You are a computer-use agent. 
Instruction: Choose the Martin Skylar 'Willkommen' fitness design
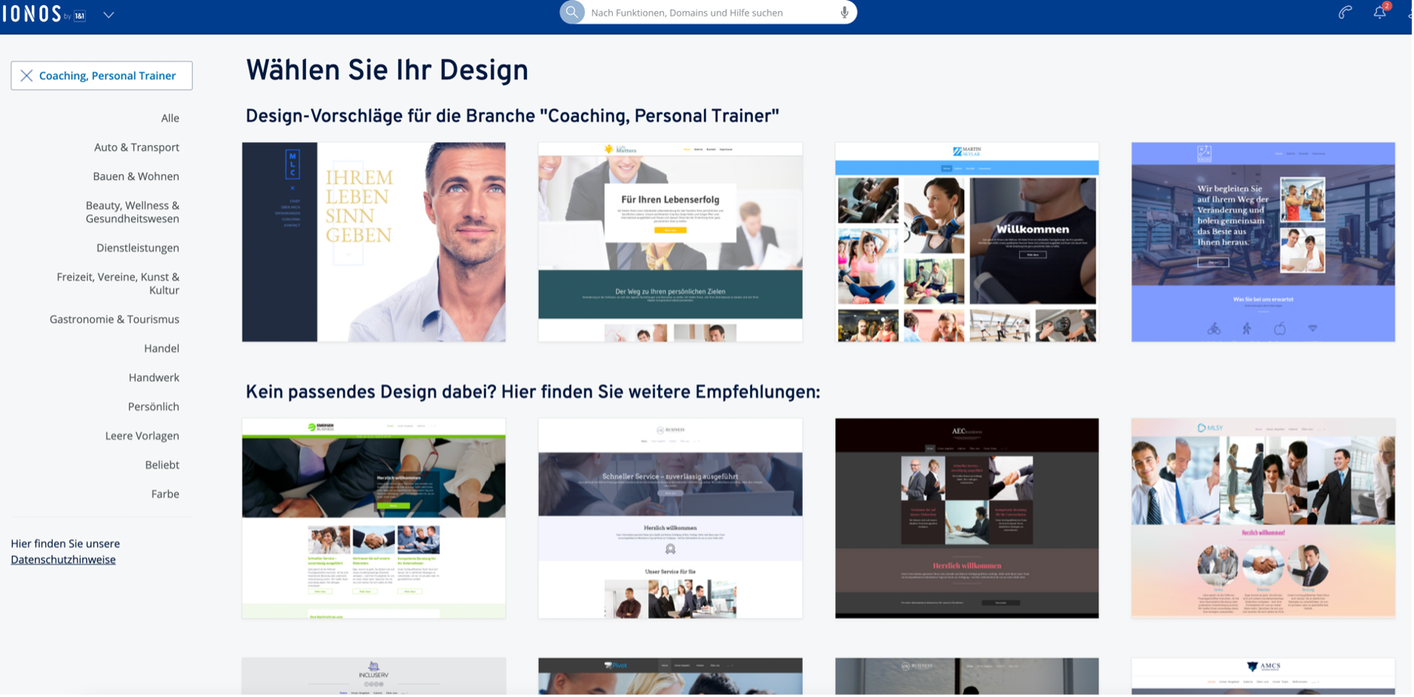click(967, 242)
